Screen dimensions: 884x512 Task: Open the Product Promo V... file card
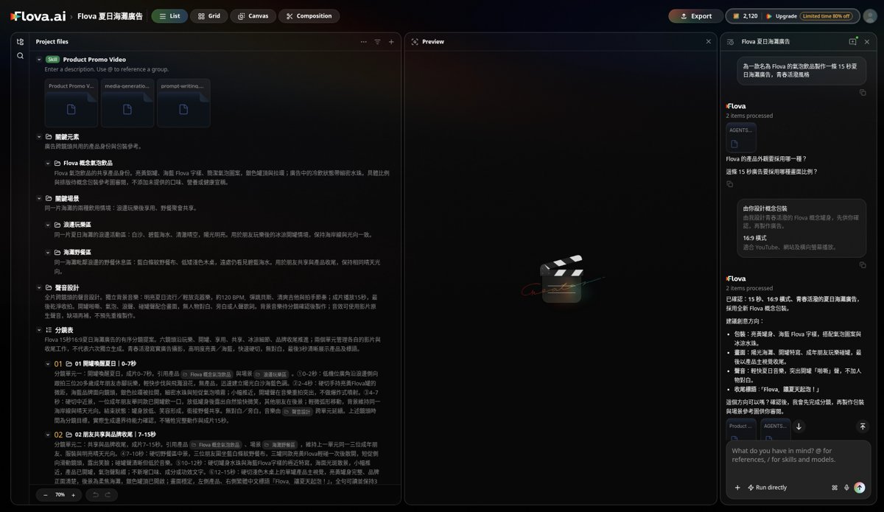point(71,102)
